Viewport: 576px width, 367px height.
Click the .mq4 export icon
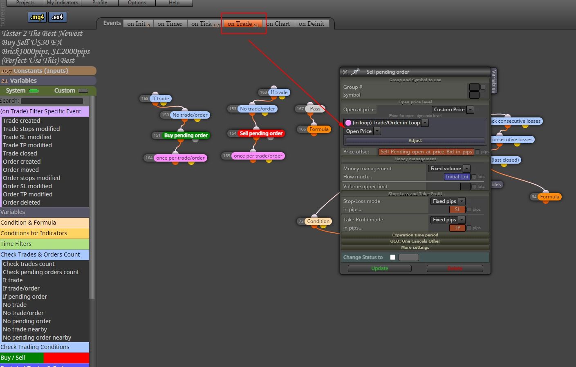37,17
